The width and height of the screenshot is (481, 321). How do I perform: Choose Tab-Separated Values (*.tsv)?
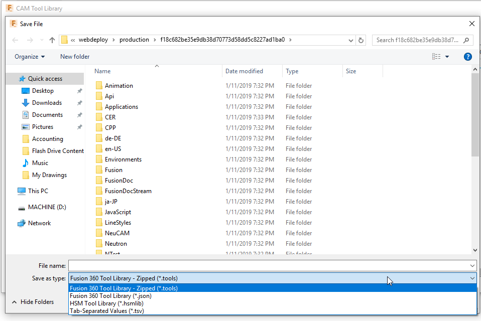point(273,311)
